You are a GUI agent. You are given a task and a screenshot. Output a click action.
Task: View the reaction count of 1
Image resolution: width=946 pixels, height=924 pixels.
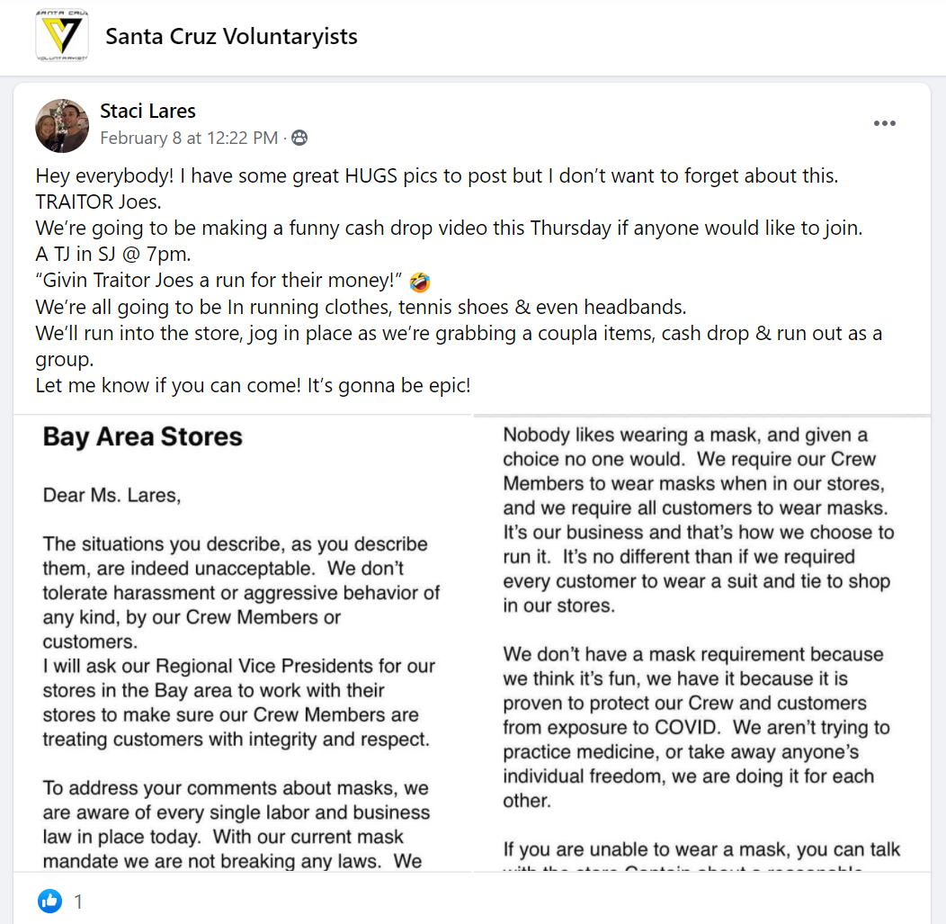[x=78, y=901]
